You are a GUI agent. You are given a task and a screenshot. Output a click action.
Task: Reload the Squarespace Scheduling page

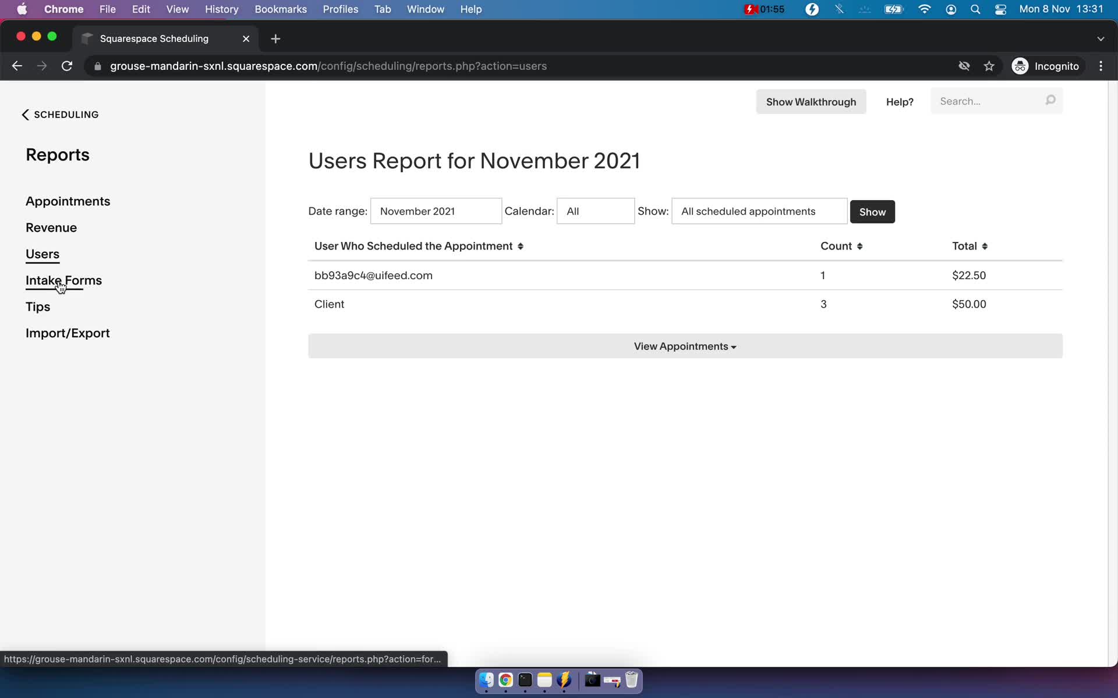(x=67, y=66)
